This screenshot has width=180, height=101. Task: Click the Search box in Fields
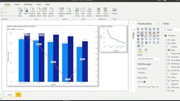171,30
